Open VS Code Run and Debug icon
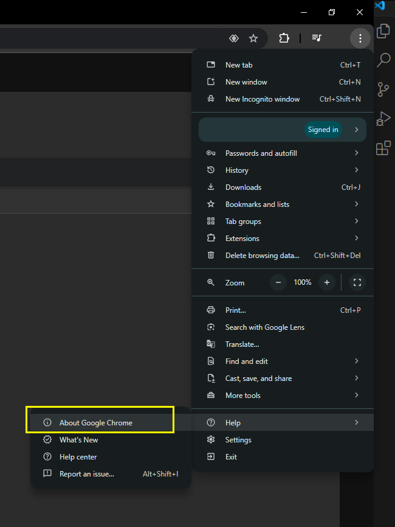The image size is (395, 527). point(383,119)
